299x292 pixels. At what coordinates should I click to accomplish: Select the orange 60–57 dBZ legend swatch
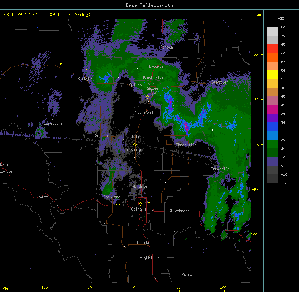click(x=273, y=57)
